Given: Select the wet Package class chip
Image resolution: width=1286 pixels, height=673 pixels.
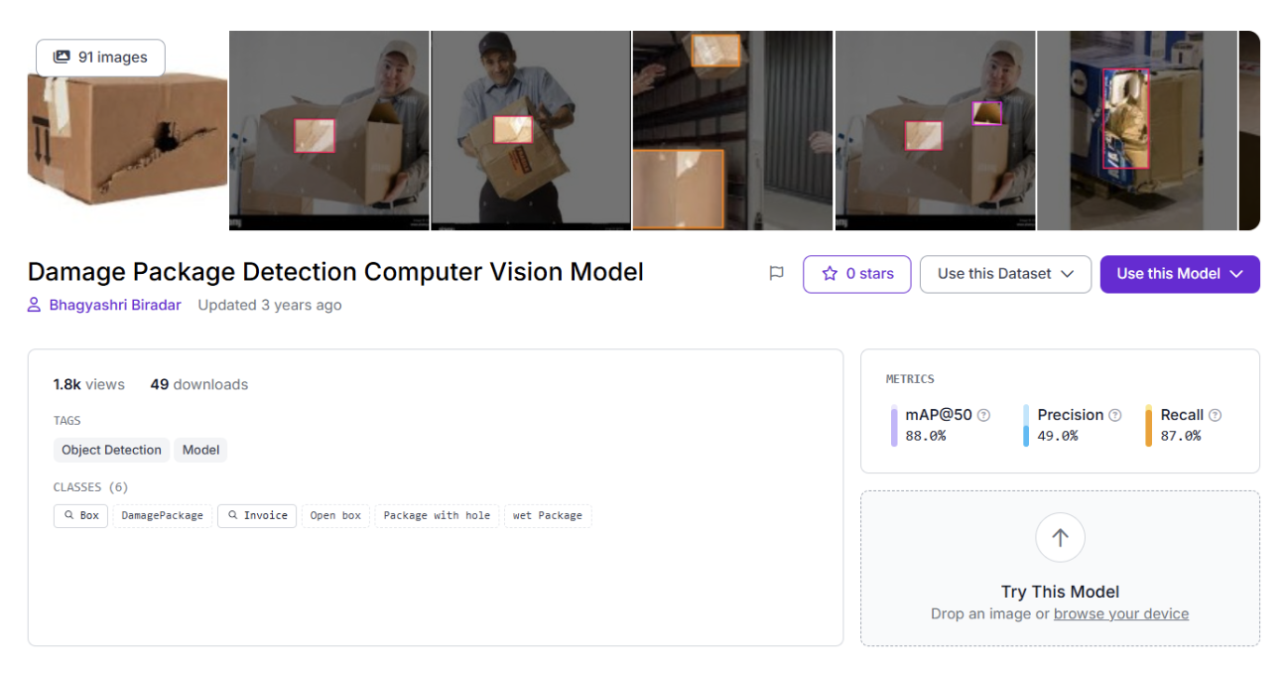Looking at the screenshot, I should tap(547, 516).
